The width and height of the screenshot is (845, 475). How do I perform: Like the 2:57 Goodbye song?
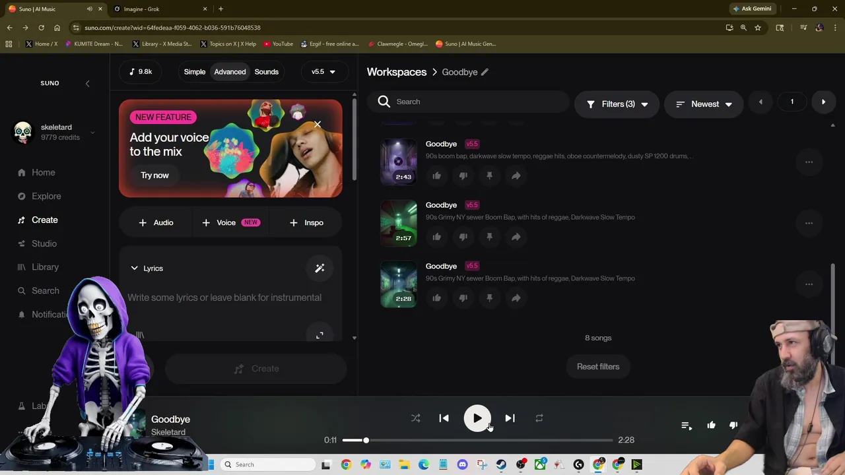(x=436, y=237)
